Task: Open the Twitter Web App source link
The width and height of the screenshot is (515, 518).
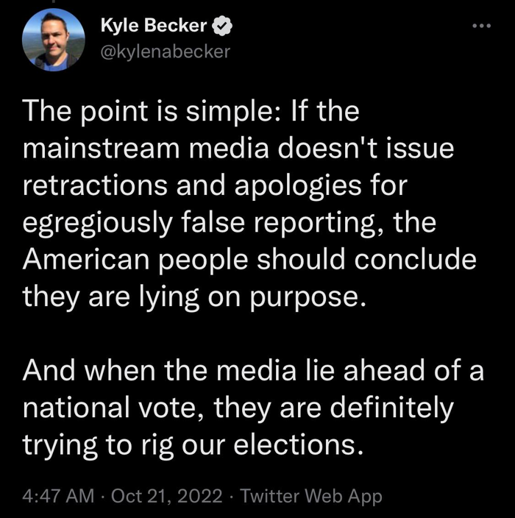Action: (x=311, y=496)
